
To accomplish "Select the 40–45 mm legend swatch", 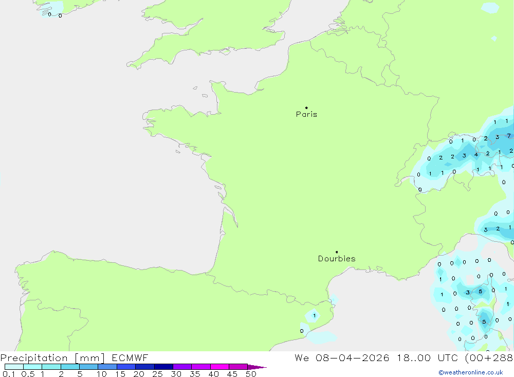I will pyautogui.click(x=219, y=367).
